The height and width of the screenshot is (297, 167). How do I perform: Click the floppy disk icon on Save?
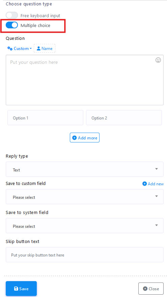16,289
